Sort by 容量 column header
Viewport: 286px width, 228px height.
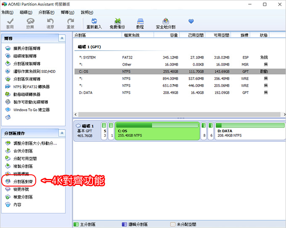click(167, 35)
